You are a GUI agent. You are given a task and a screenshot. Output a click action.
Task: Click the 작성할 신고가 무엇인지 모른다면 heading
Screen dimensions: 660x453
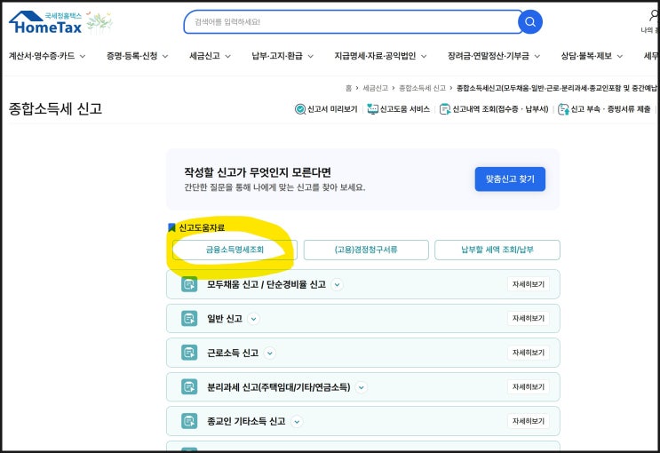[x=258, y=172]
